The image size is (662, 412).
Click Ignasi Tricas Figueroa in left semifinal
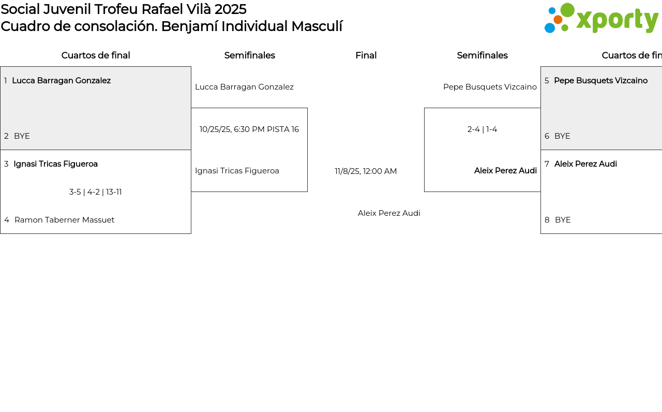click(x=237, y=171)
